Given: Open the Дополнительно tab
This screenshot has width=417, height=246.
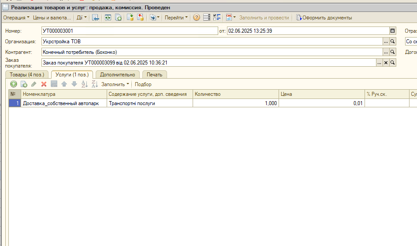Looking at the screenshot, I should (x=118, y=75).
